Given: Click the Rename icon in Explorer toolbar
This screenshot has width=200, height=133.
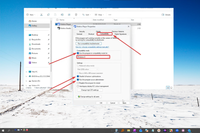Looking at the screenshot, I should click(x=62, y=15).
